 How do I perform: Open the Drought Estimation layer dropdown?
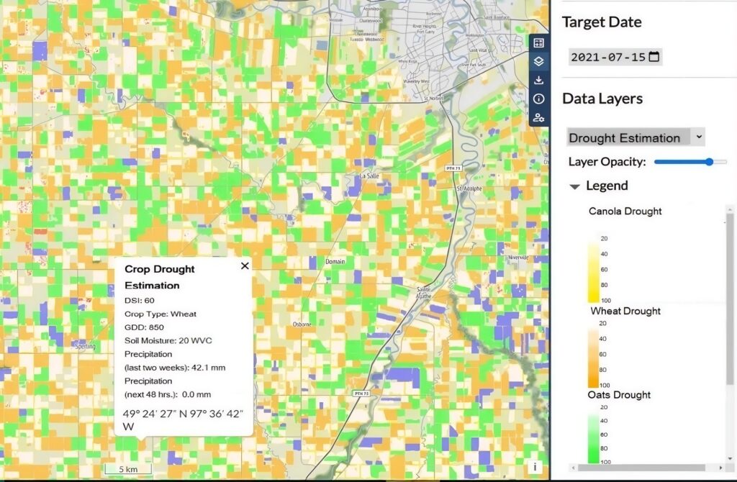[x=636, y=137]
